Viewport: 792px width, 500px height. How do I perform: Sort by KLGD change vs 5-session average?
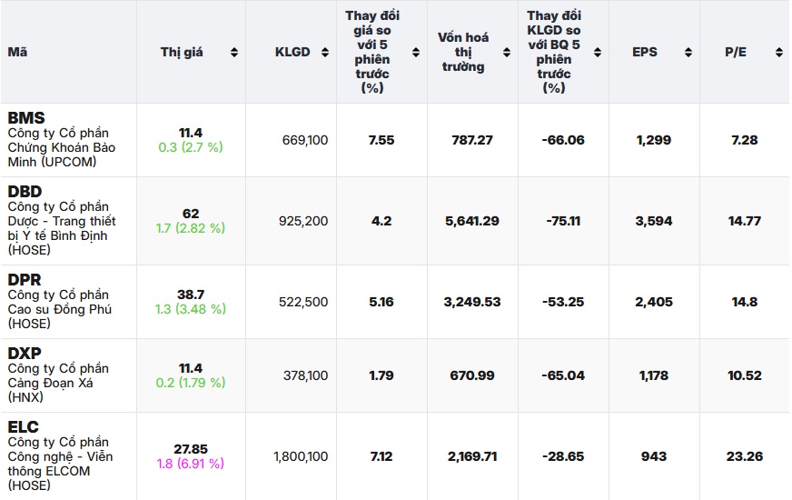[x=598, y=53]
